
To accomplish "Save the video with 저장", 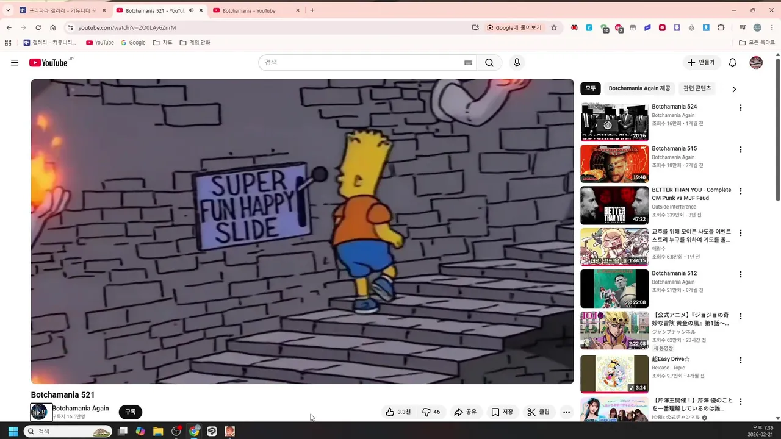I will pos(502,412).
